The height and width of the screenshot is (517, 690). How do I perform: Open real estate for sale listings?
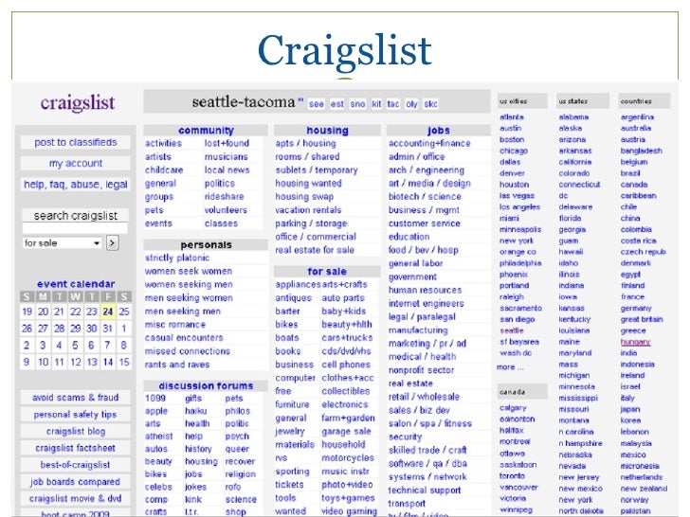[x=315, y=250]
